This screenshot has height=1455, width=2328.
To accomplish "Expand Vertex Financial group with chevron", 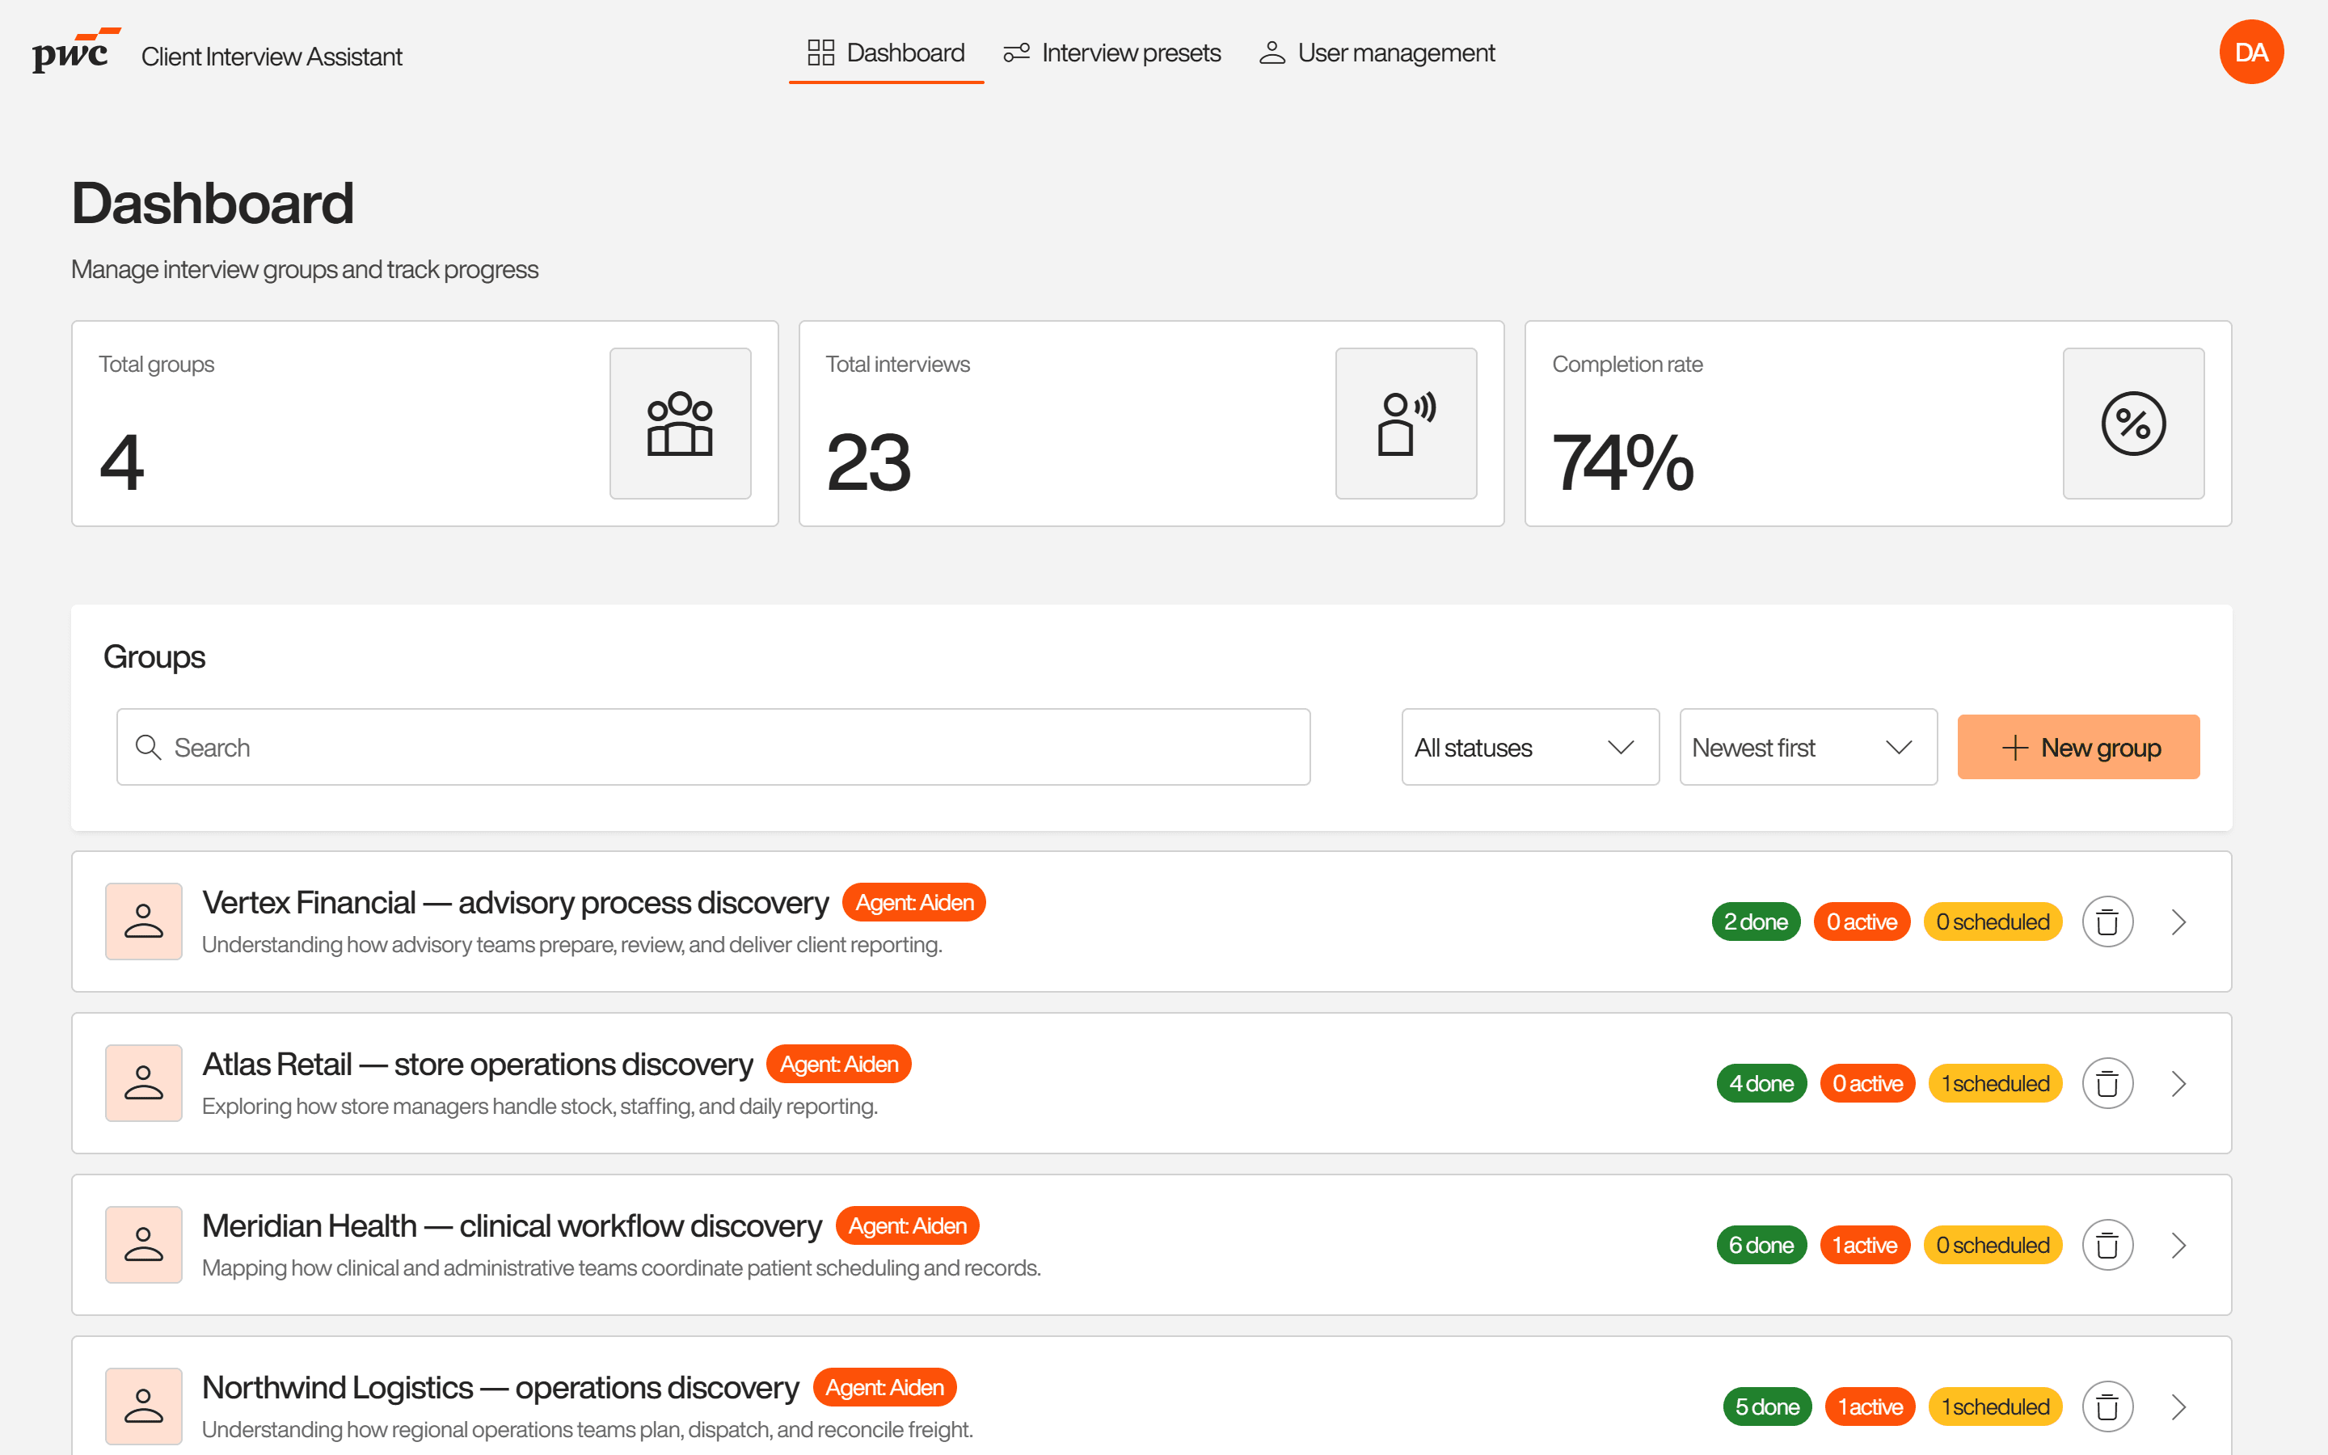I will click(x=2179, y=921).
